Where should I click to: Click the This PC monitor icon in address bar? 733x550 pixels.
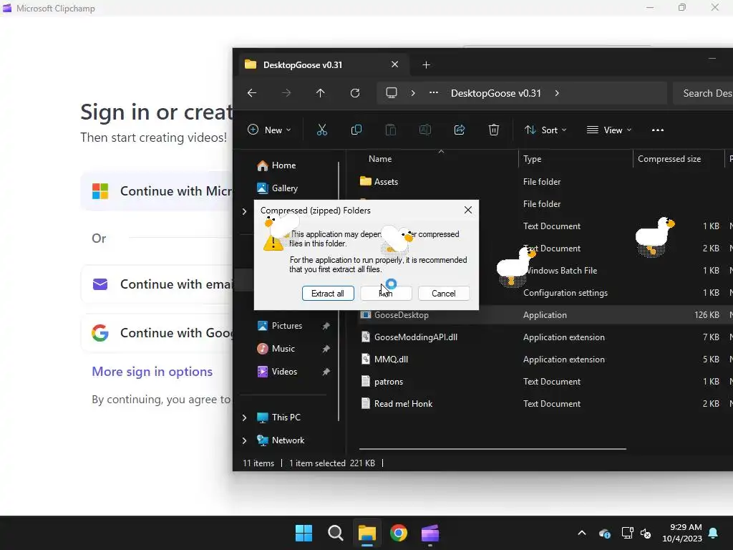click(392, 93)
